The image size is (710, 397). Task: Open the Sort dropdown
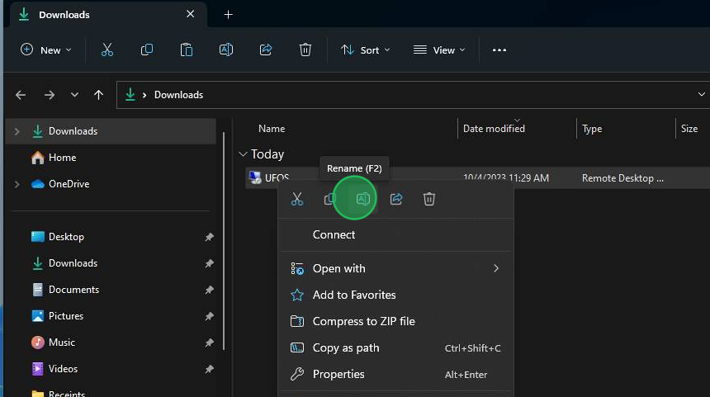(365, 50)
